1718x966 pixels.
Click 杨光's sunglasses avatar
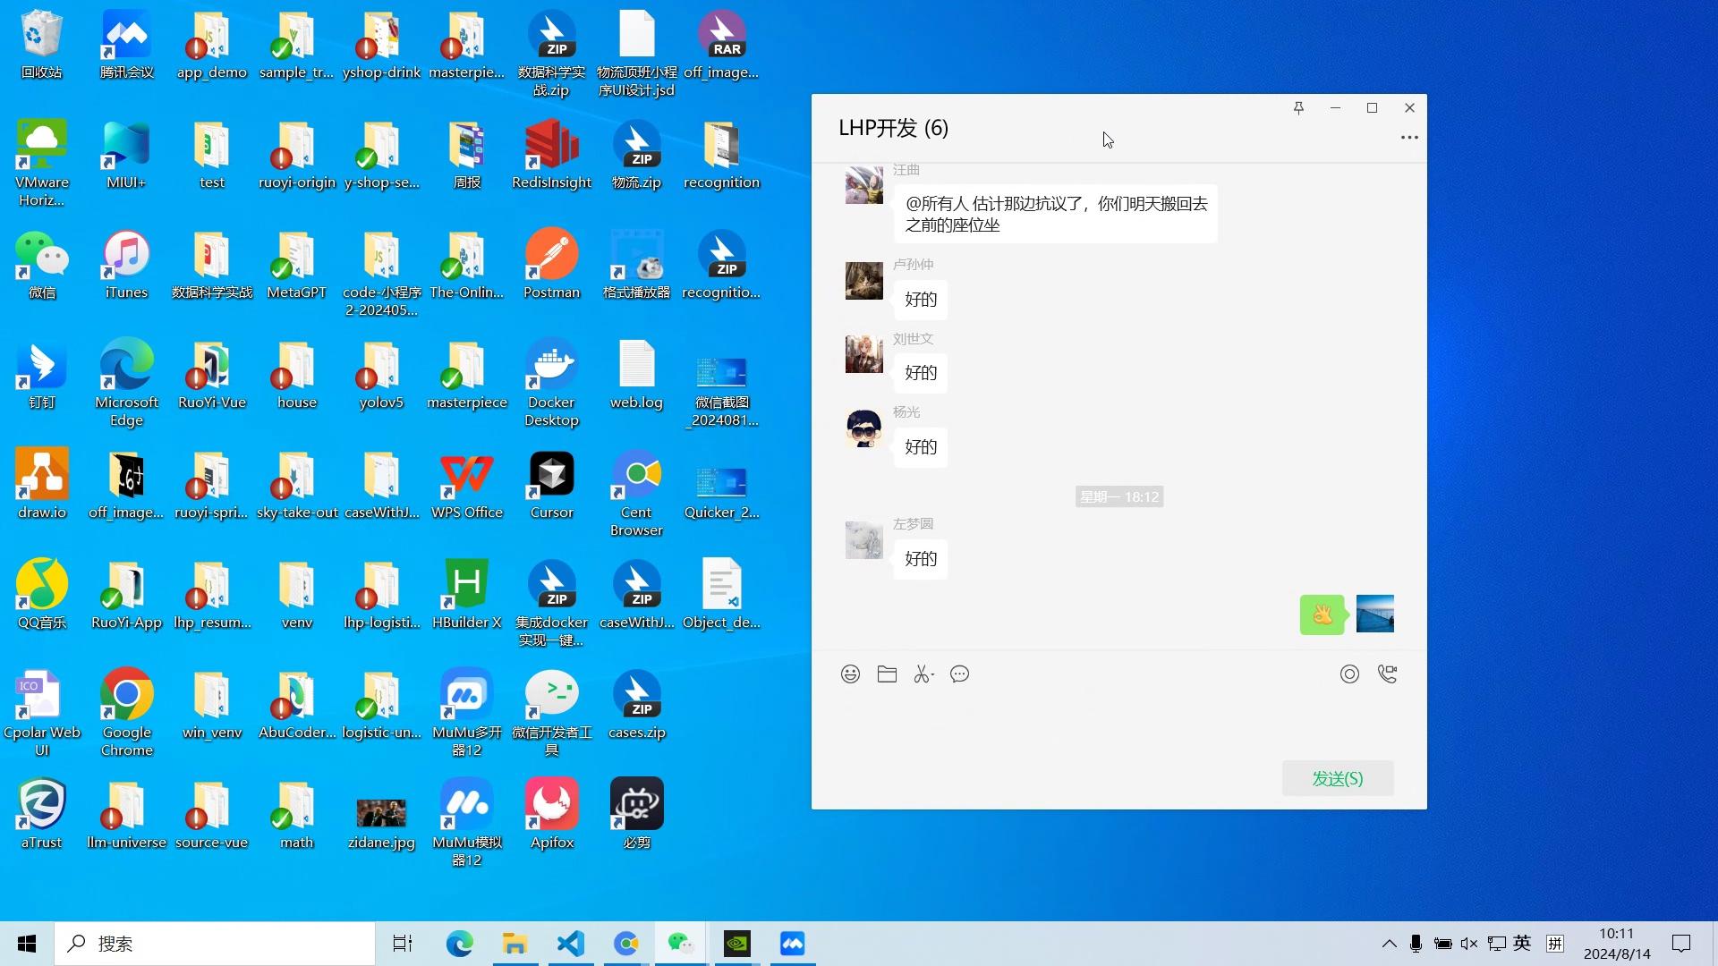click(x=863, y=428)
